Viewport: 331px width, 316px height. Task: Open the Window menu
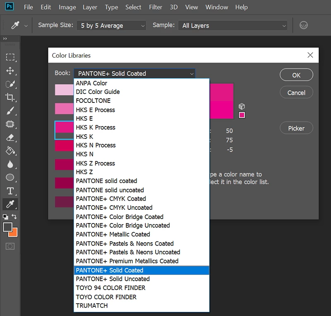[217, 7]
